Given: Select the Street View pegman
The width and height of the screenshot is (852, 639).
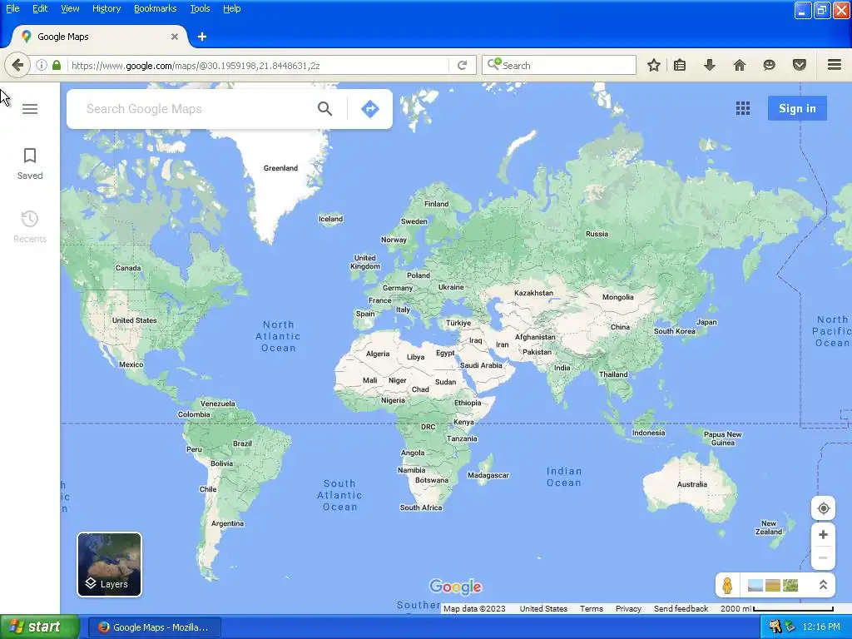Looking at the screenshot, I should pyautogui.click(x=727, y=585).
